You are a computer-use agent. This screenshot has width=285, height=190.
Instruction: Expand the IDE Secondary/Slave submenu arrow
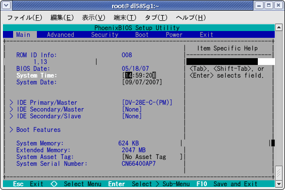(x=11, y=116)
